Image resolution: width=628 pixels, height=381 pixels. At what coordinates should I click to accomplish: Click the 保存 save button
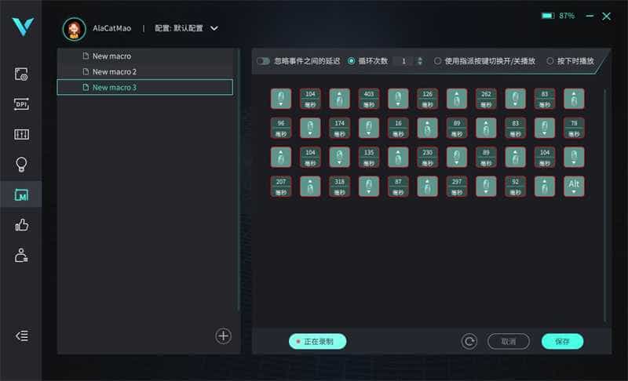point(562,341)
